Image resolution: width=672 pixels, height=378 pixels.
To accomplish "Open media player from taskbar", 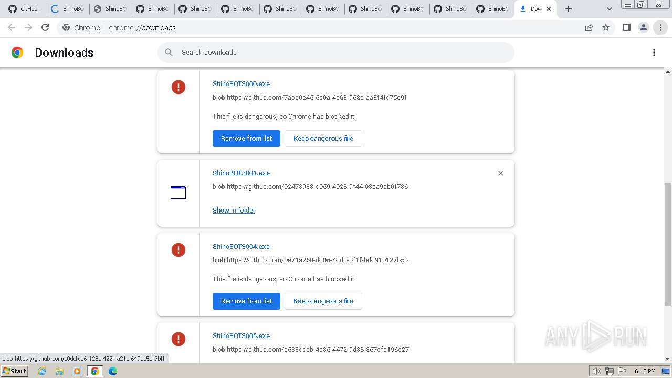I will [x=77, y=371].
